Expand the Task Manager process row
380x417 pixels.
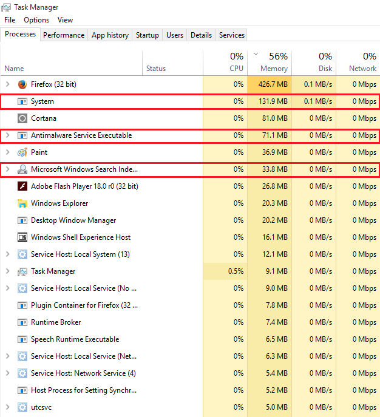pos(8,271)
